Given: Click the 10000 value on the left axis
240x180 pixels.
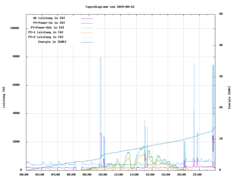Looking at the screenshot, I should (x=14, y=28).
